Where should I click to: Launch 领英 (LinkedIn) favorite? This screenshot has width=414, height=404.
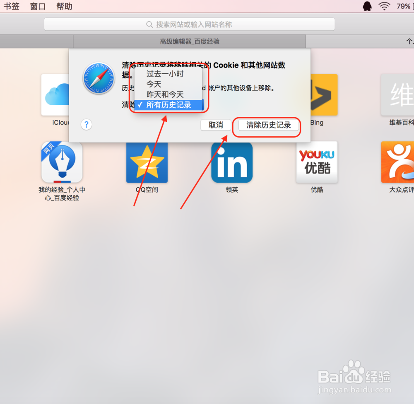tap(232, 162)
